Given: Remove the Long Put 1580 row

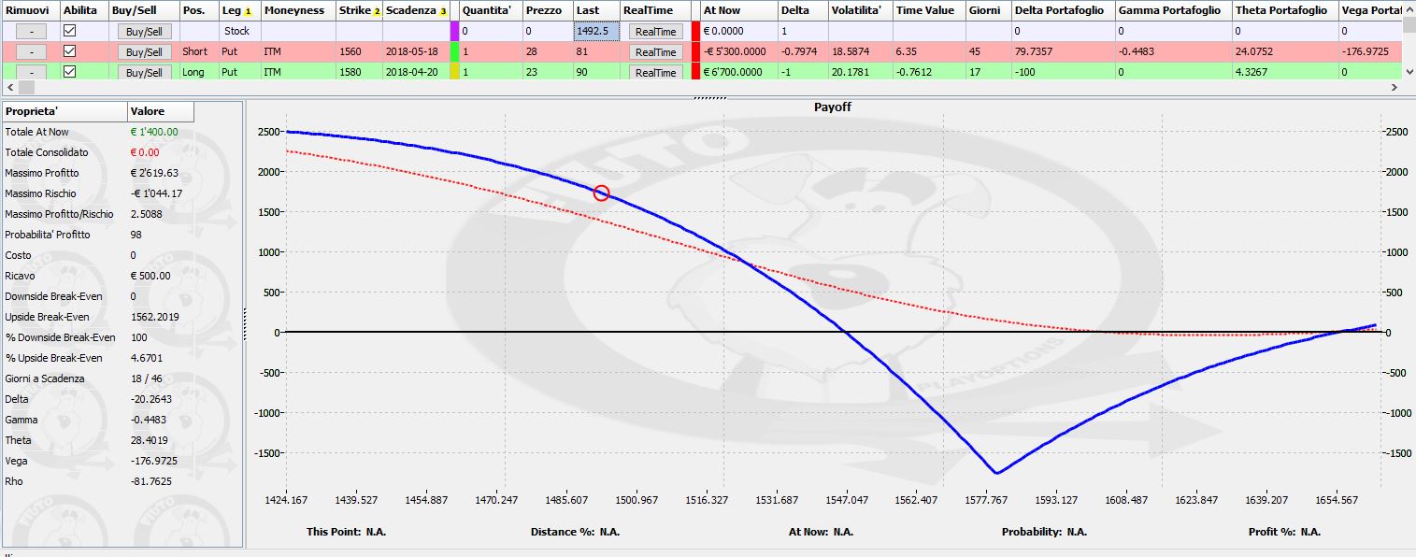Looking at the screenshot, I should (x=31, y=72).
